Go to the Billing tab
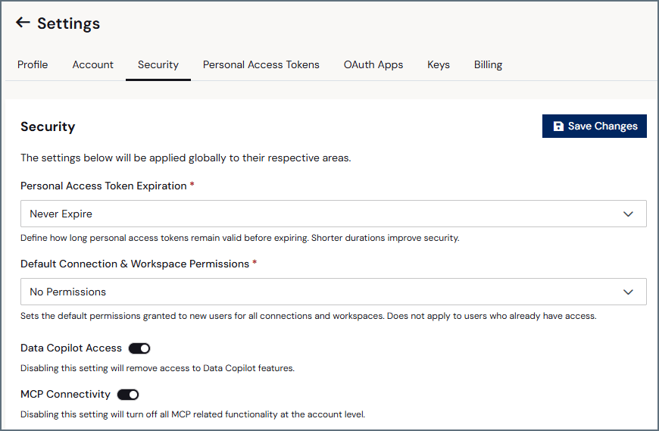Screen dimensions: 659x431 click(x=488, y=64)
